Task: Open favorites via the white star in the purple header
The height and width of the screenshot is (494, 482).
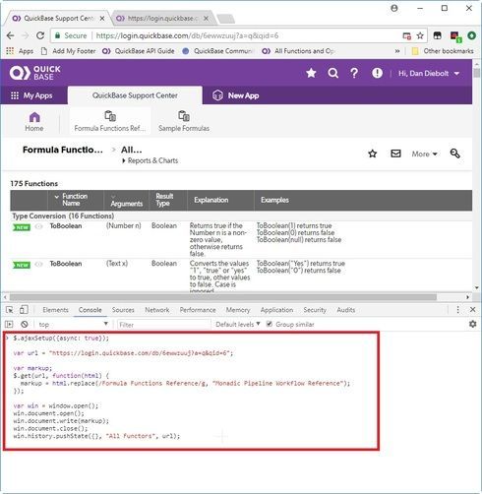Action: coord(311,73)
